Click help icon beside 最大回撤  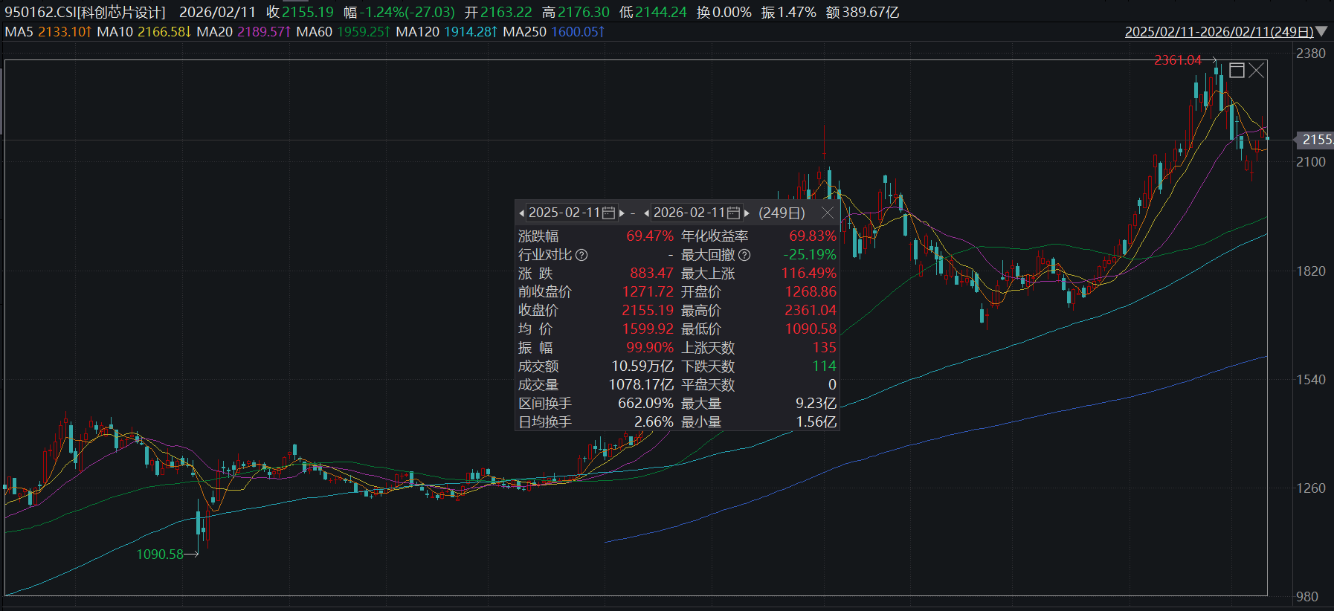pos(744,255)
